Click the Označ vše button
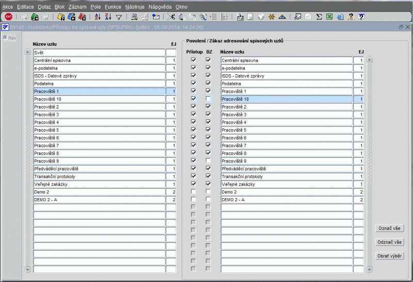413x282 pixels. pos(389,228)
